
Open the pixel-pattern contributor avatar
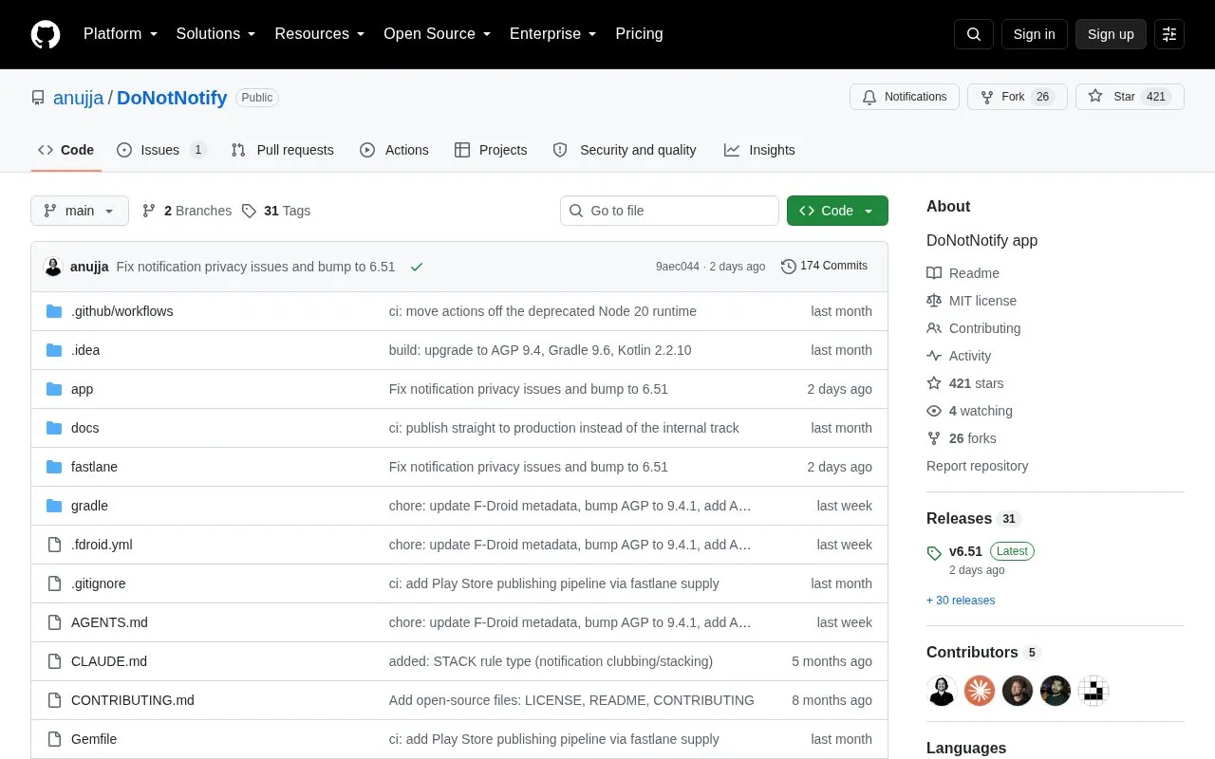tap(1093, 691)
